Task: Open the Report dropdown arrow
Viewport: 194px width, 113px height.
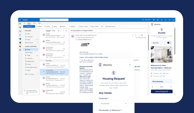Action: [x=58, y=26]
